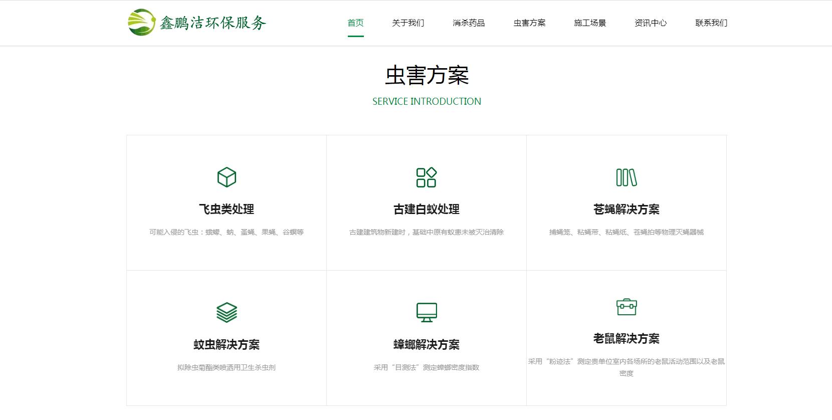Click the cube icon above 飞虫类处理
832x420 pixels.
227,177
